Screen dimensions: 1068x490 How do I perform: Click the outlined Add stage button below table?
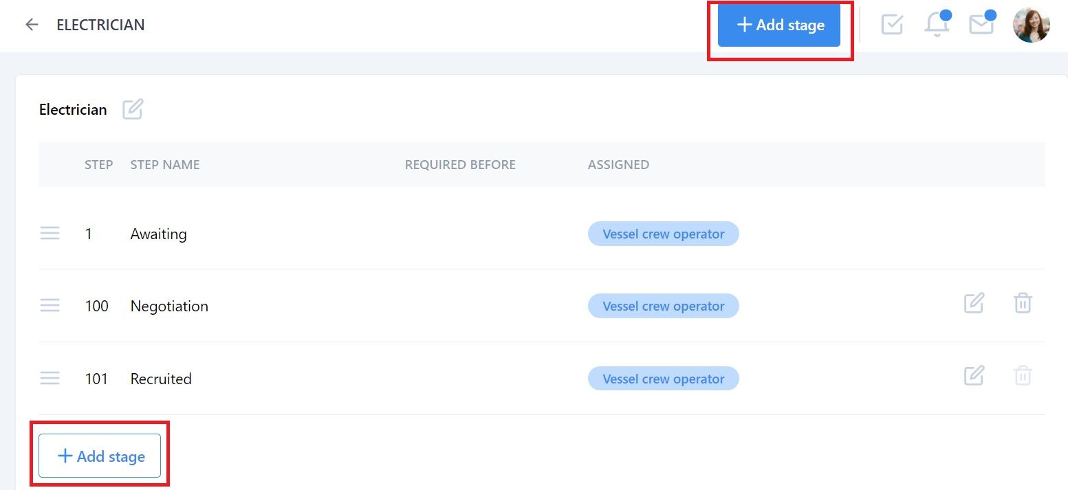(x=100, y=456)
